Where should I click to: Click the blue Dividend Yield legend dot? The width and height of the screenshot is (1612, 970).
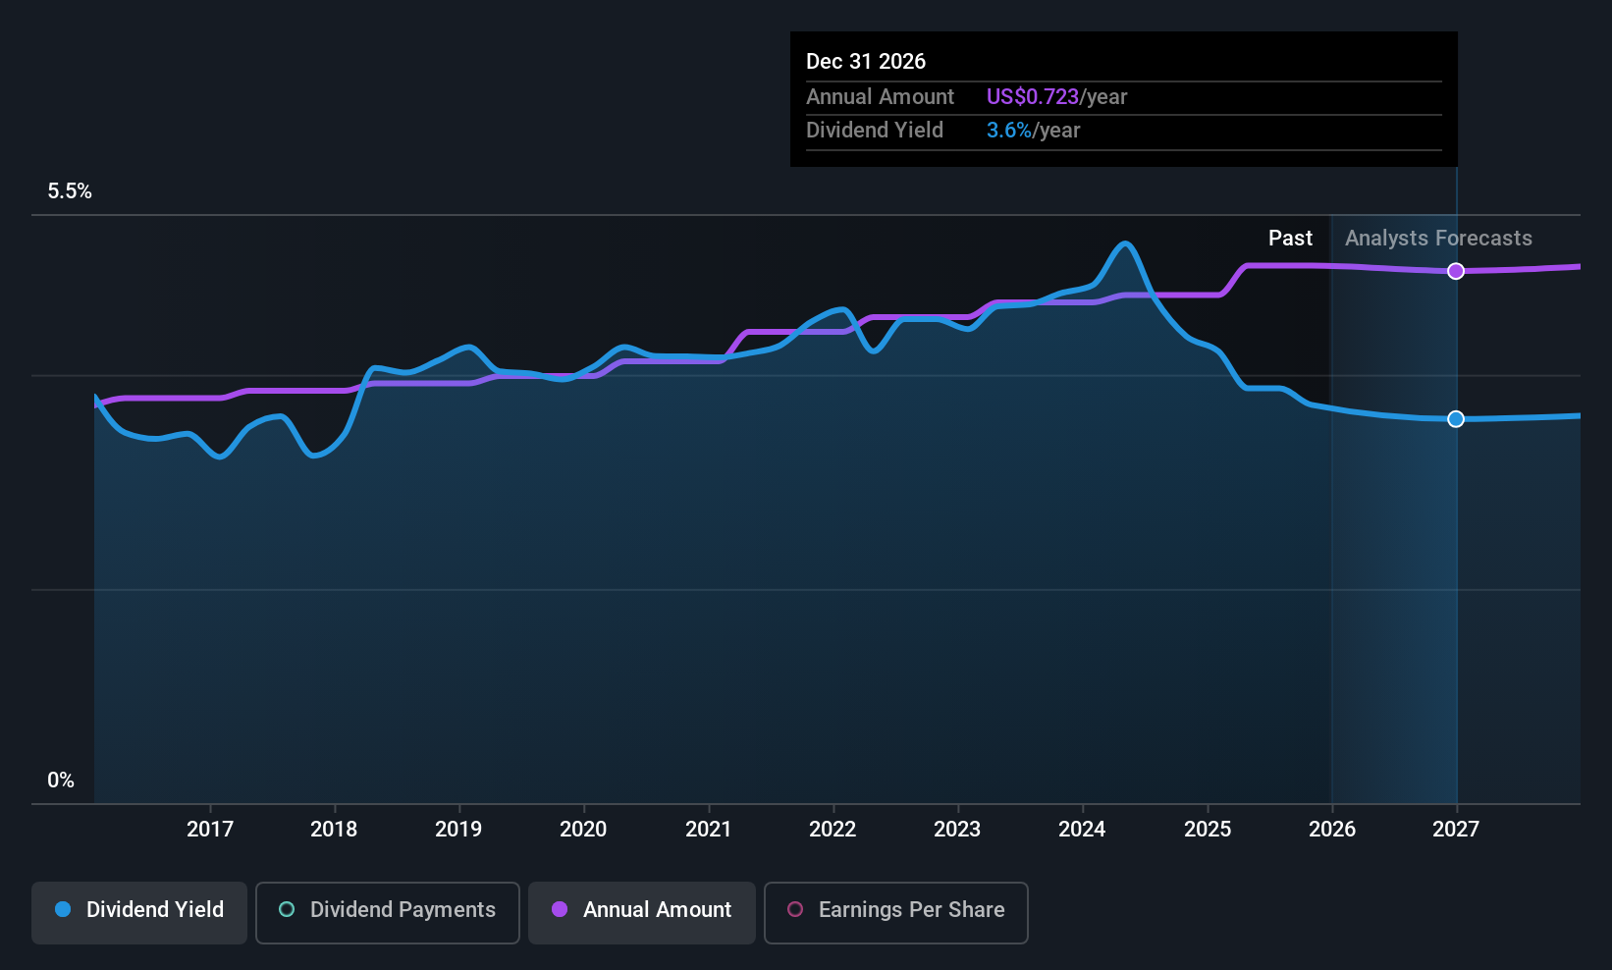tap(63, 910)
